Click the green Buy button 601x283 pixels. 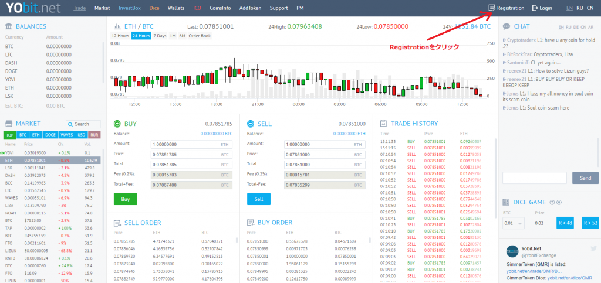click(x=126, y=199)
